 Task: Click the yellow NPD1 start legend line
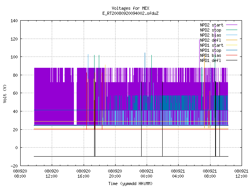point(232,45)
